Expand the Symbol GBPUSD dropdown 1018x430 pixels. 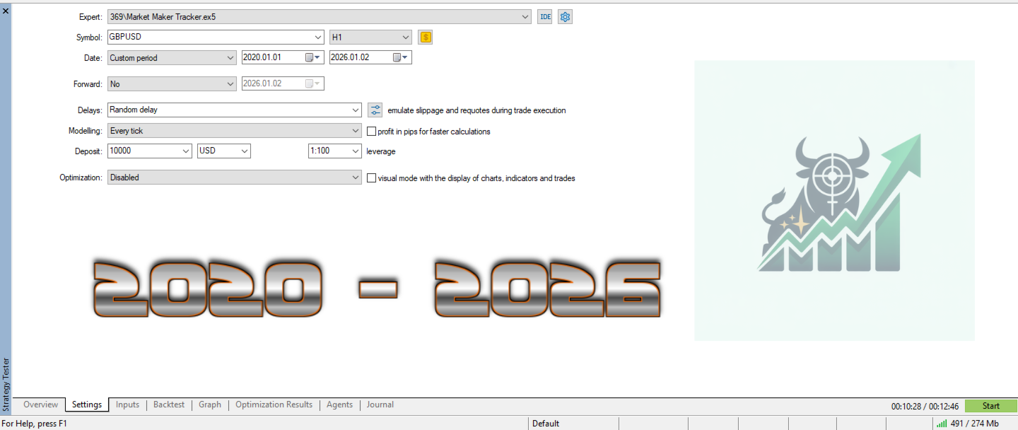tap(317, 37)
